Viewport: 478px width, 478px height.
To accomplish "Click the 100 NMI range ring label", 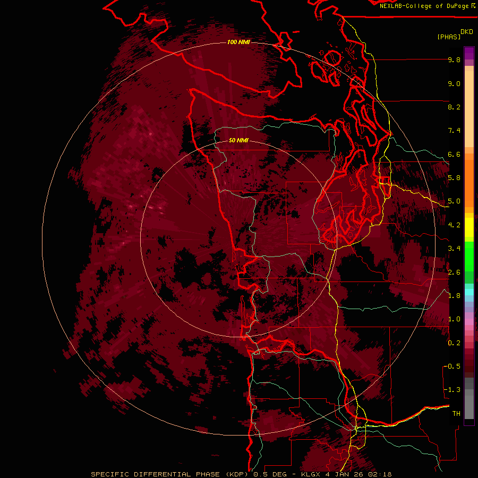I will point(238,42).
